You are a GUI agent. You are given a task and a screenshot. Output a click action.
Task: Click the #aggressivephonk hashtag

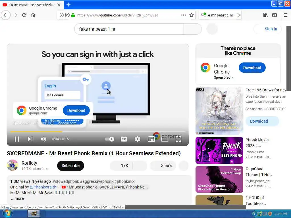point(97,181)
